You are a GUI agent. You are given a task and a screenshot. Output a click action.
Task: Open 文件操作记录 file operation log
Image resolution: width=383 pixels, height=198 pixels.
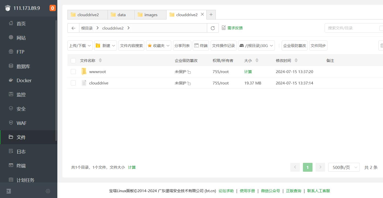(x=224, y=46)
